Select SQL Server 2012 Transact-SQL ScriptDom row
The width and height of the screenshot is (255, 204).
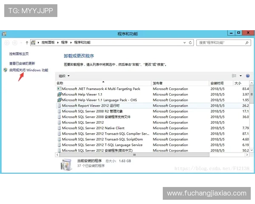[153, 139]
